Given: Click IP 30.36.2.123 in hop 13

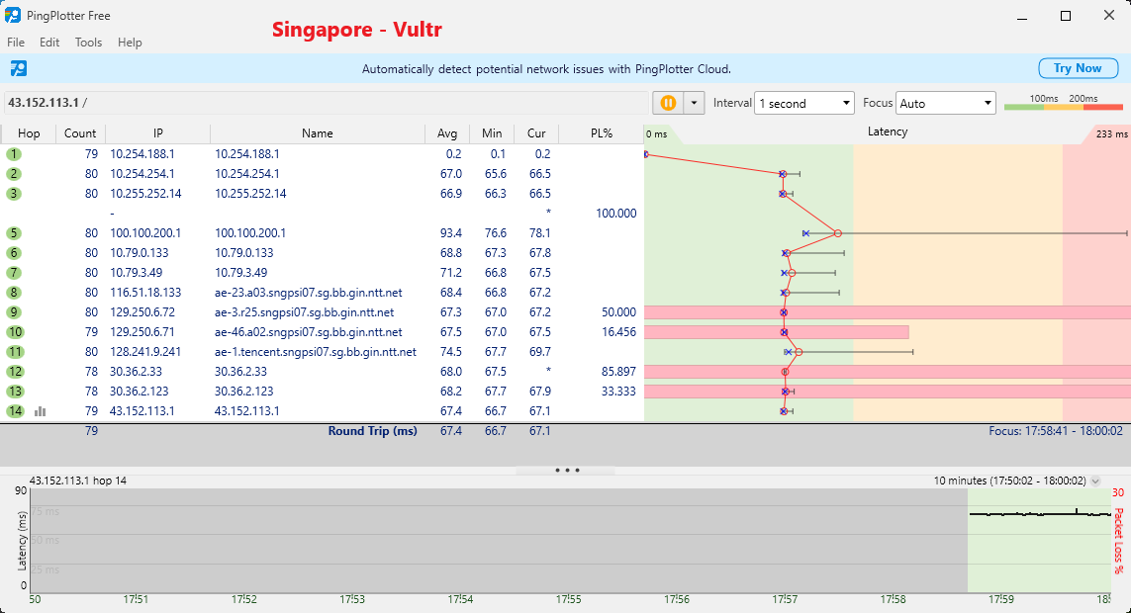Looking at the screenshot, I should pyautogui.click(x=140, y=392).
